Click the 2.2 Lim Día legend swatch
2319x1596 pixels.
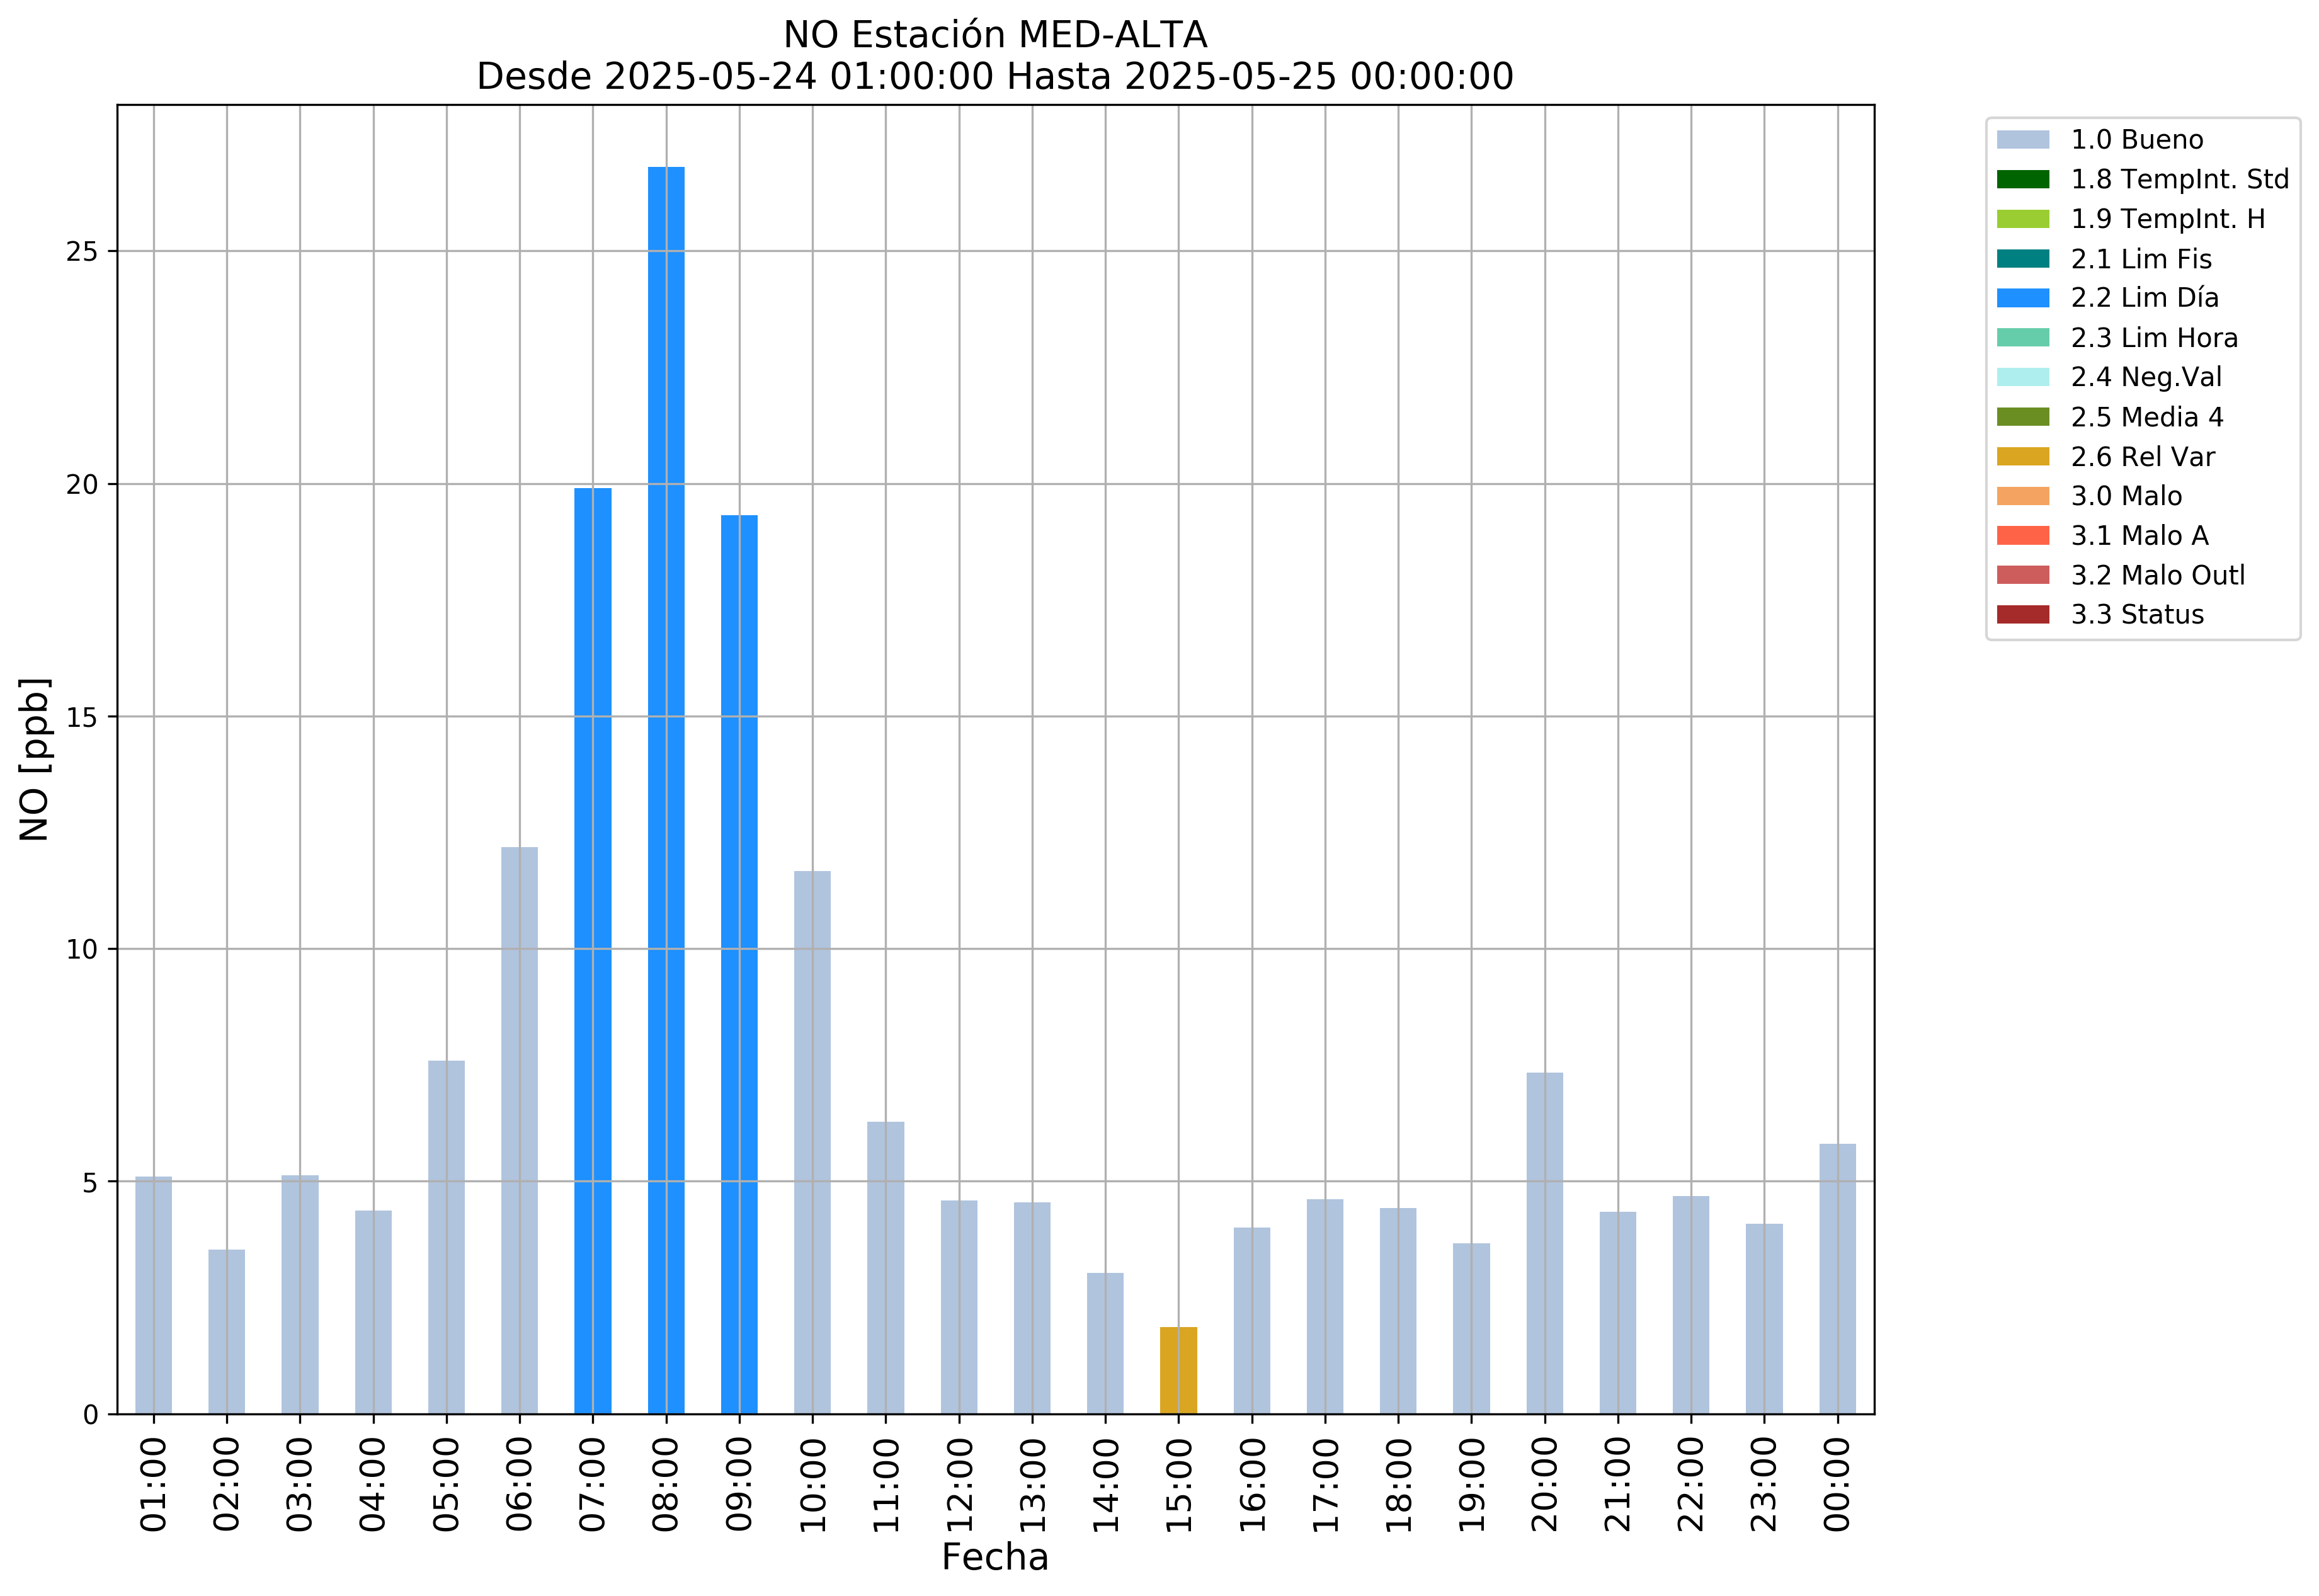2022,298
